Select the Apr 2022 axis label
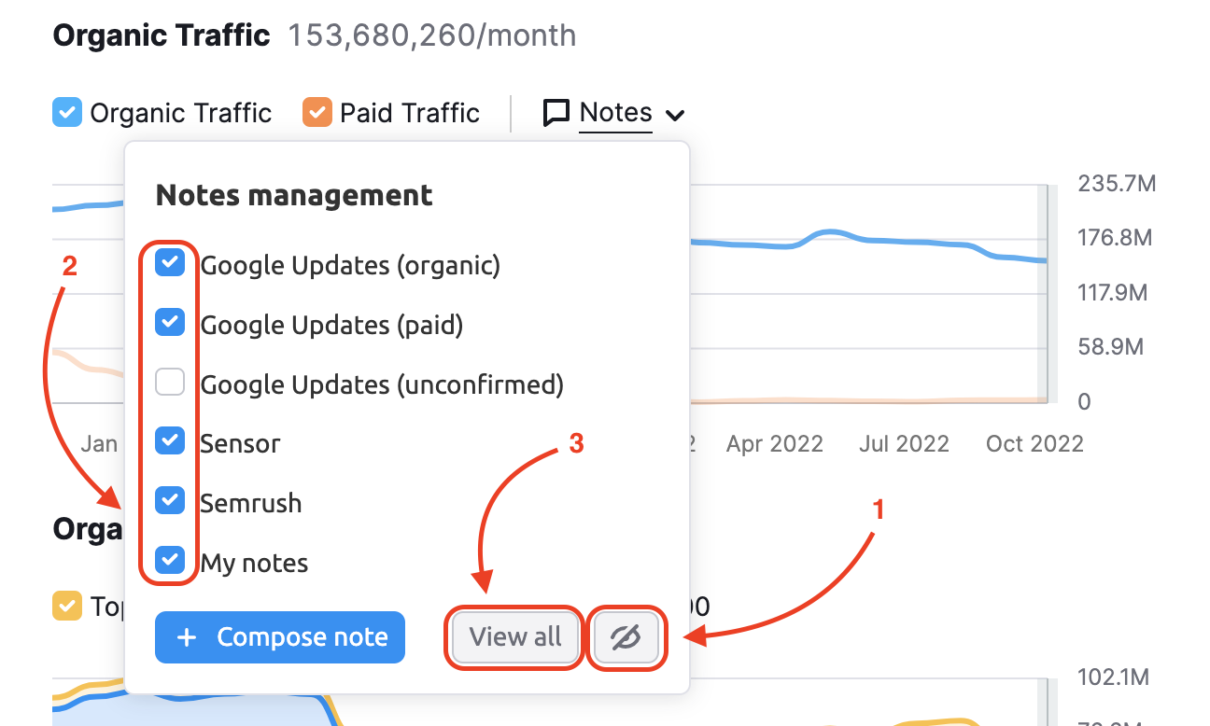The image size is (1210, 726). pyautogui.click(x=774, y=443)
